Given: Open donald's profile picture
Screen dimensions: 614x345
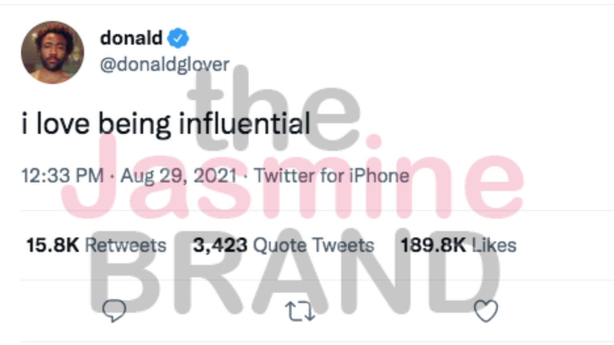Looking at the screenshot, I should point(52,52).
